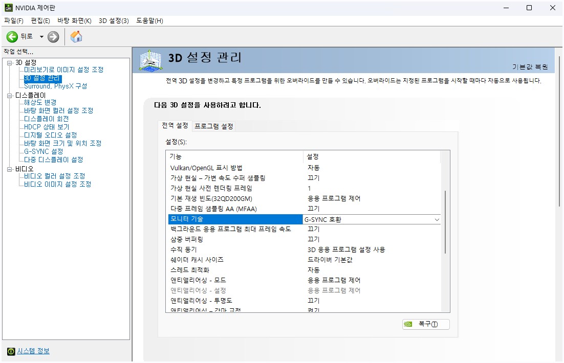Image resolution: width=564 pixels, height=363 pixels.
Task: Select the 앤티앨리어싱 - 투명도 row
Action: 305,301
